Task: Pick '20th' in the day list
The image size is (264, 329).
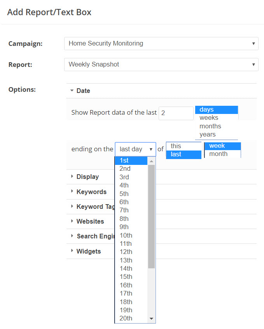Action: click(126, 318)
